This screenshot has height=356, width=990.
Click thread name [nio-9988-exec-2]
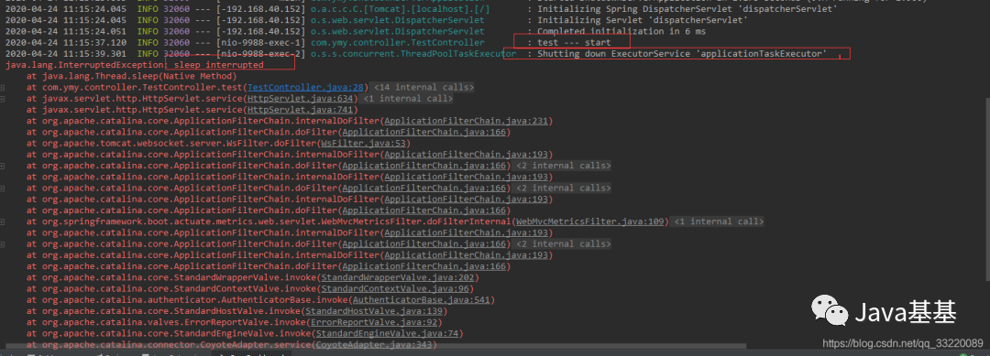tap(260, 54)
